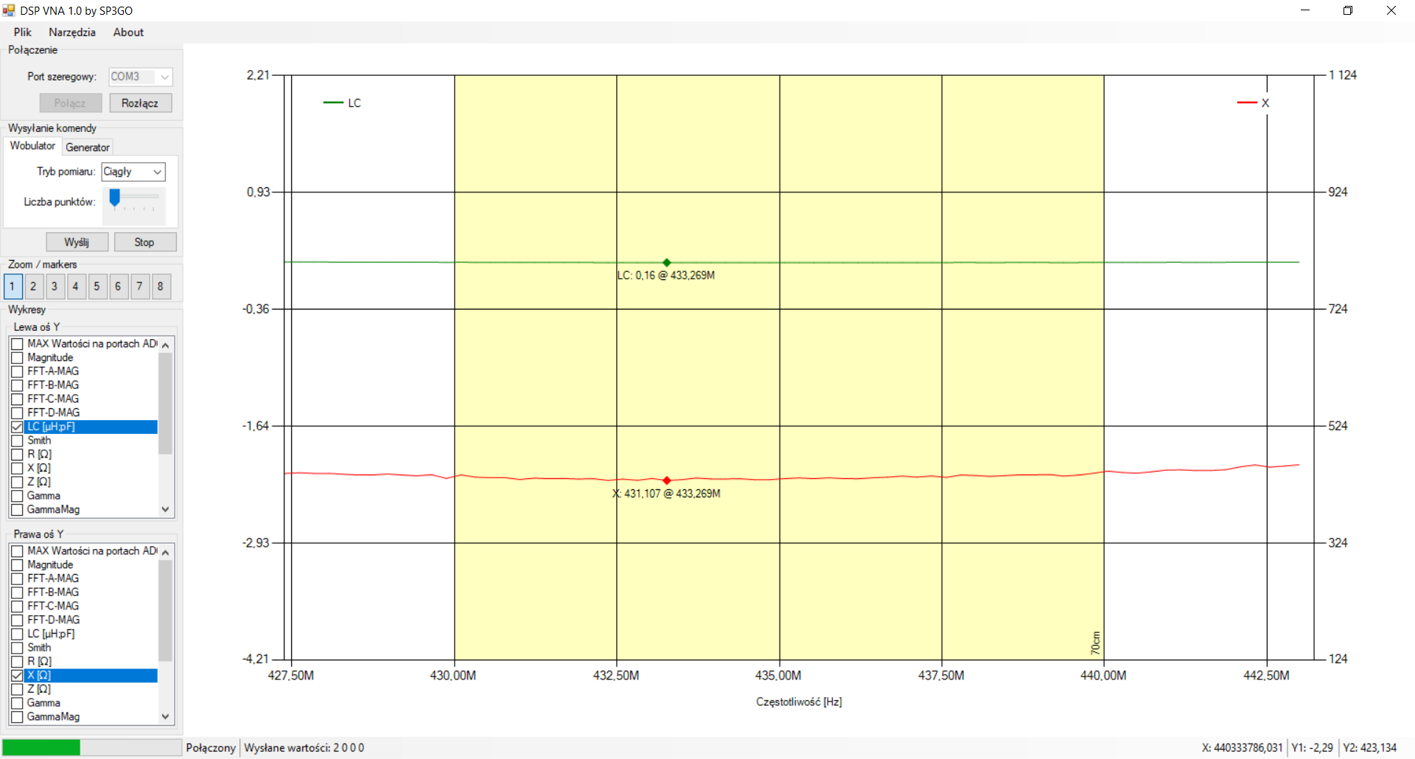The width and height of the screenshot is (1415, 759).
Task: Open the Narzędzia menu
Action: [71, 32]
